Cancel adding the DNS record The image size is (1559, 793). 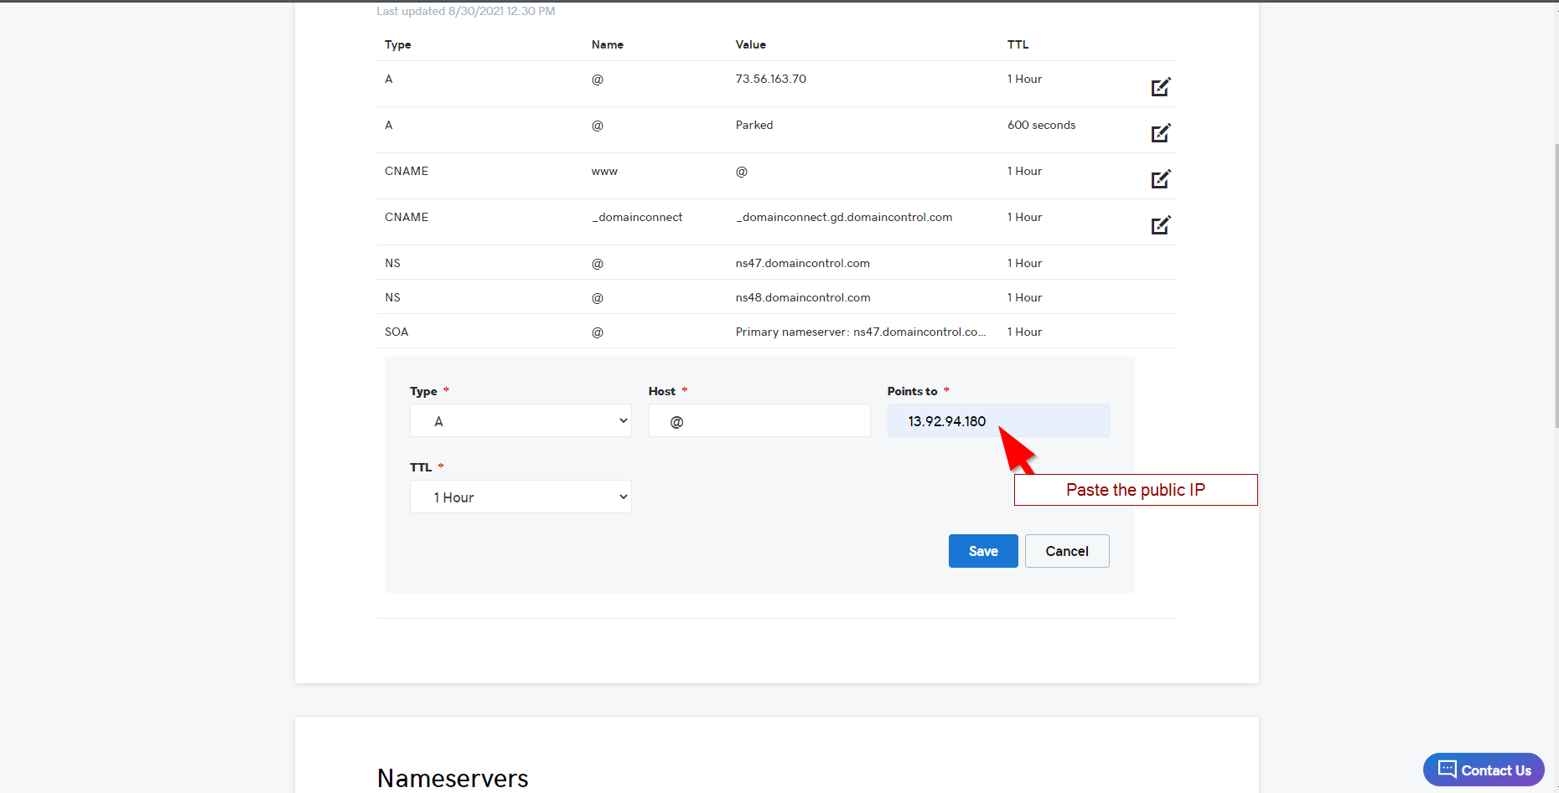point(1067,551)
